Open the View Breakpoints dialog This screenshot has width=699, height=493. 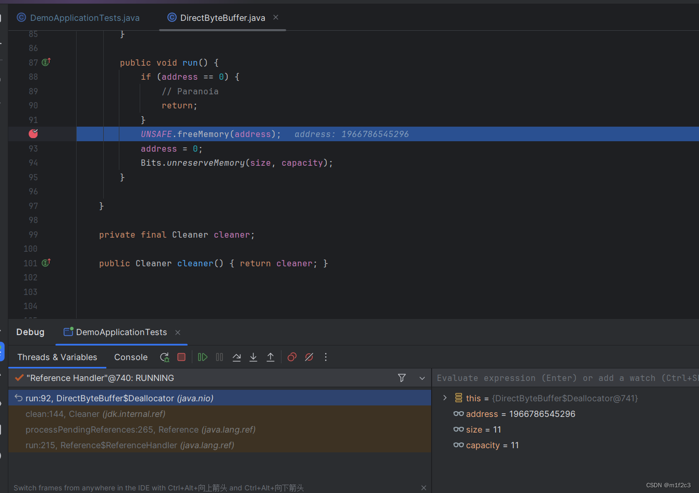(x=292, y=357)
